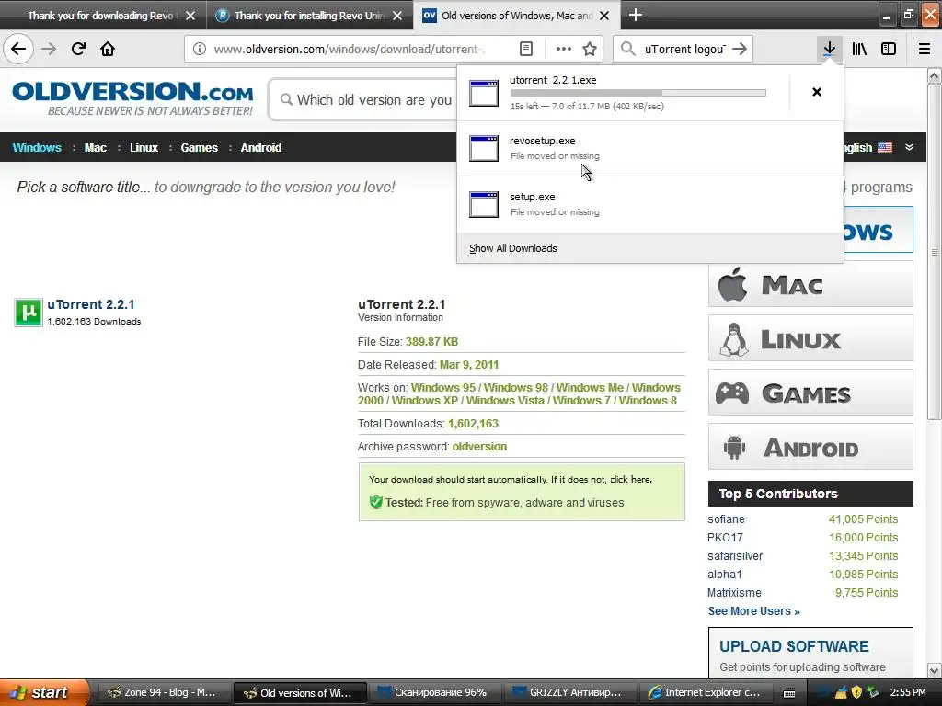Open page actions three-dots menu
Image resolution: width=942 pixels, height=706 pixels.
[x=564, y=49]
